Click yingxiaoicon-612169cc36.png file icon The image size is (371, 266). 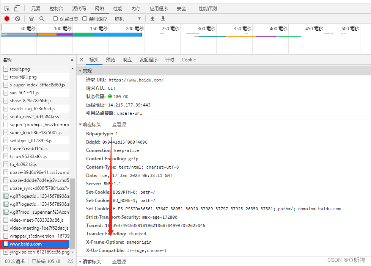(6, 252)
